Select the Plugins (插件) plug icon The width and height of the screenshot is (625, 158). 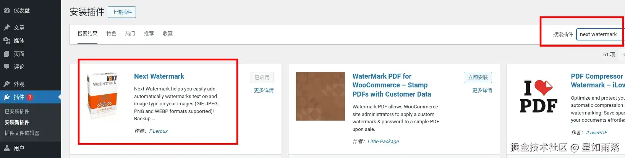tap(7, 97)
